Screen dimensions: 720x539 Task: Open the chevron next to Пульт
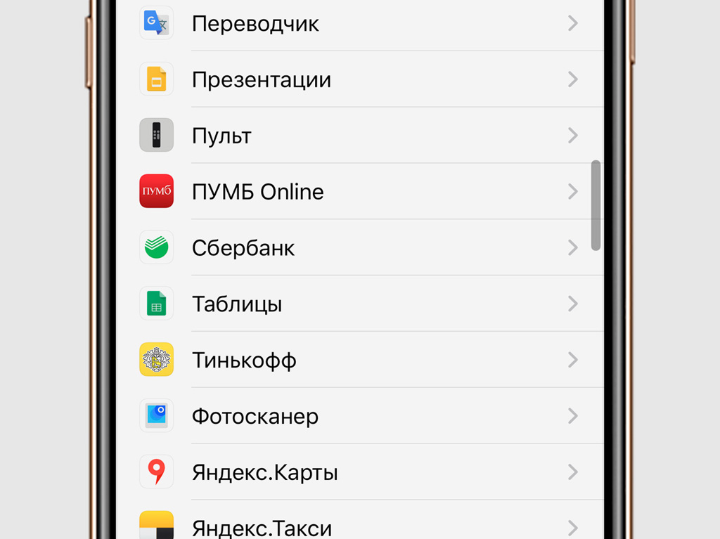pyautogui.click(x=572, y=136)
